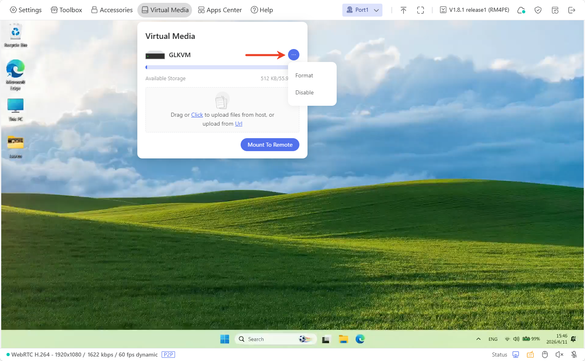The height and width of the screenshot is (361, 585).
Task: Click the 'Click' upload link
Action: 197,115
